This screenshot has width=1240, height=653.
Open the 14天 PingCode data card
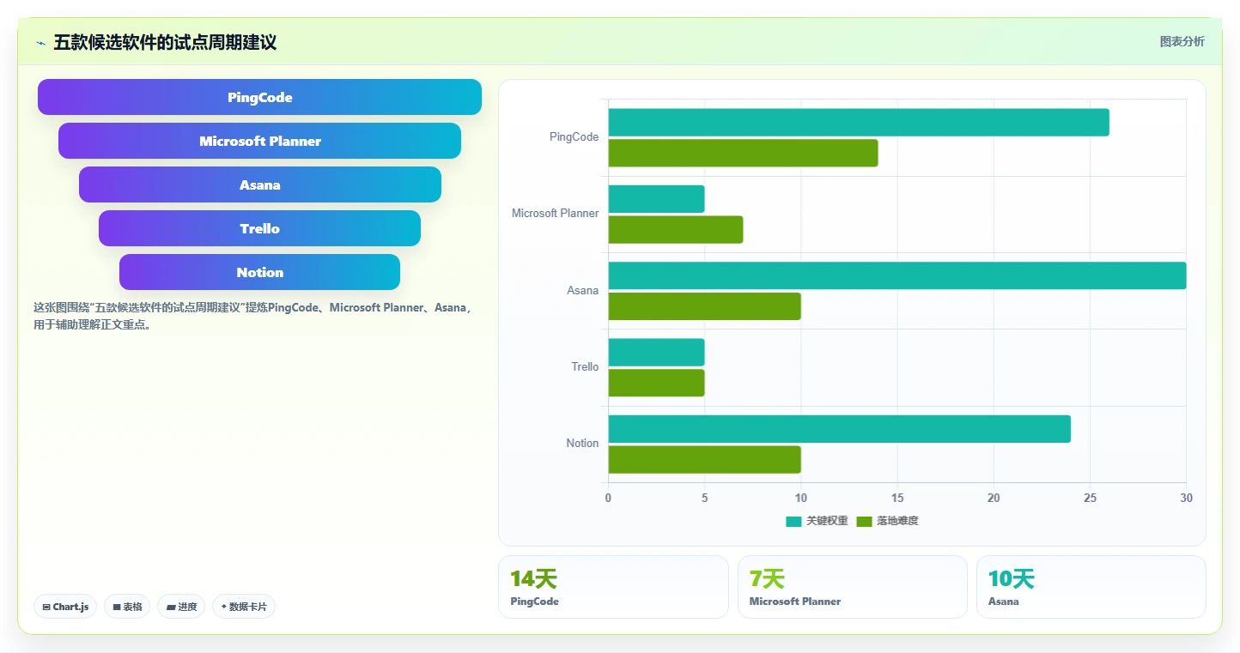(x=613, y=587)
